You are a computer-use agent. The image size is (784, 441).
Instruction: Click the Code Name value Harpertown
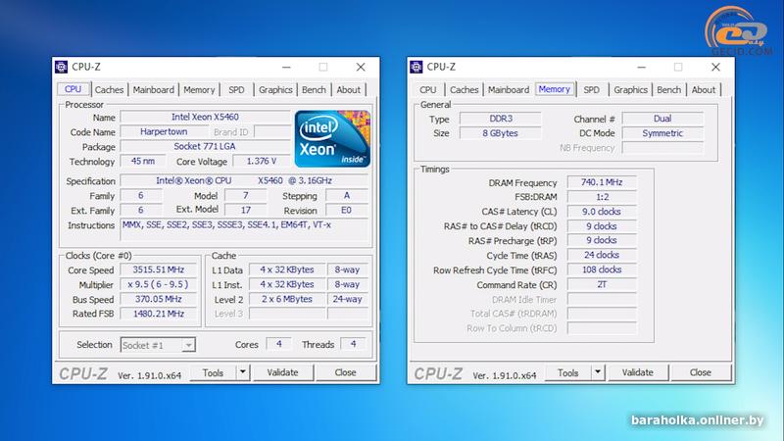[164, 131]
